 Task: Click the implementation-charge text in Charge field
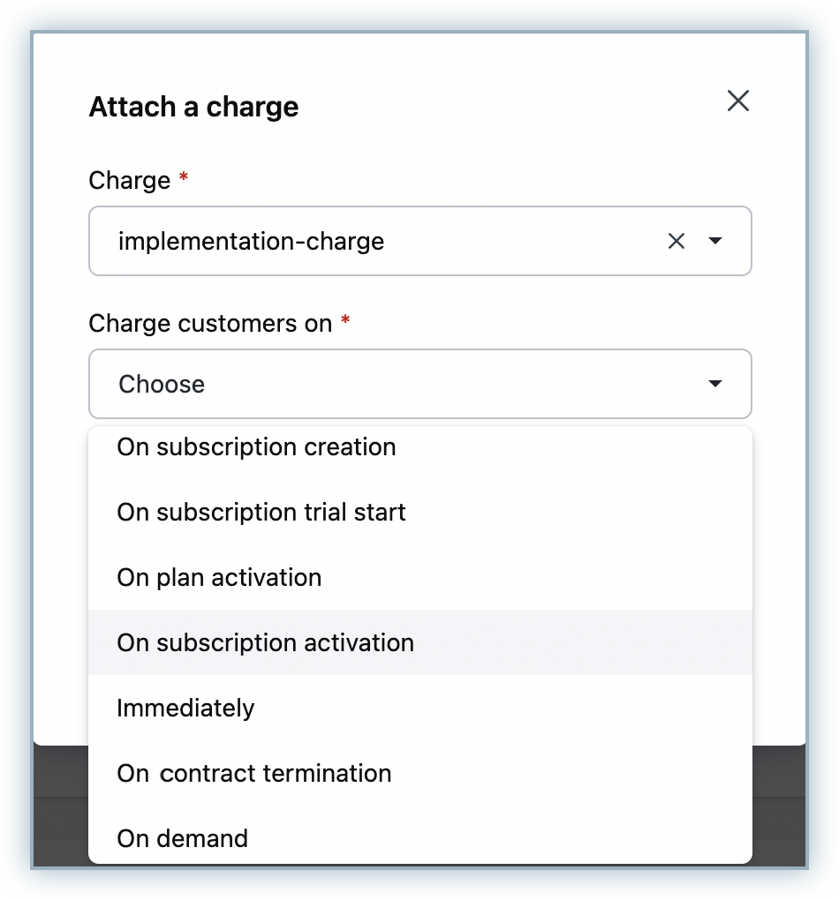tap(251, 241)
